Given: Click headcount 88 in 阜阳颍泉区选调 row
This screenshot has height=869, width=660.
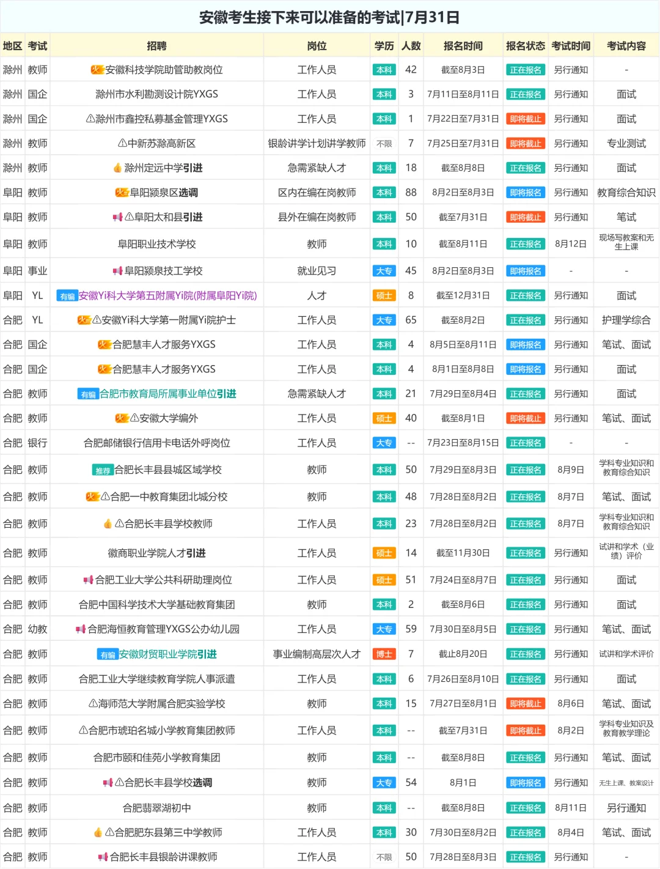Looking at the screenshot, I should [x=411, y=193].
